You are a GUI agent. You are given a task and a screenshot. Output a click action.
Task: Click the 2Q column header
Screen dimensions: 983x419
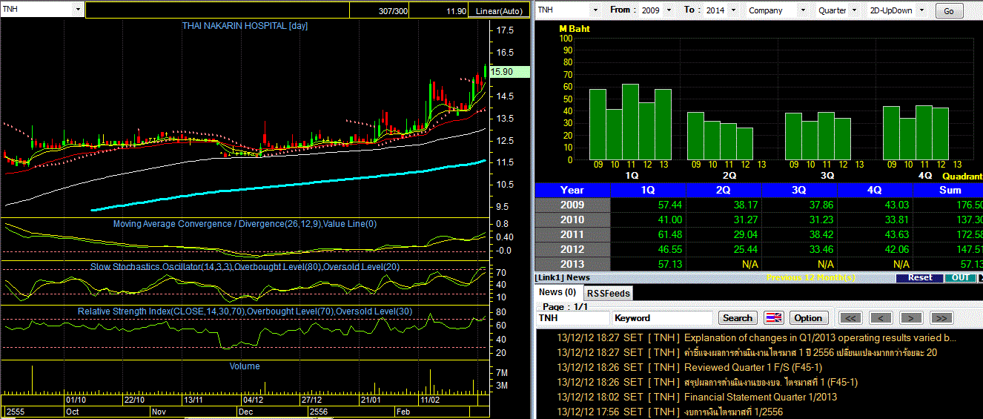pyautogui.click(x=724, y=191)
